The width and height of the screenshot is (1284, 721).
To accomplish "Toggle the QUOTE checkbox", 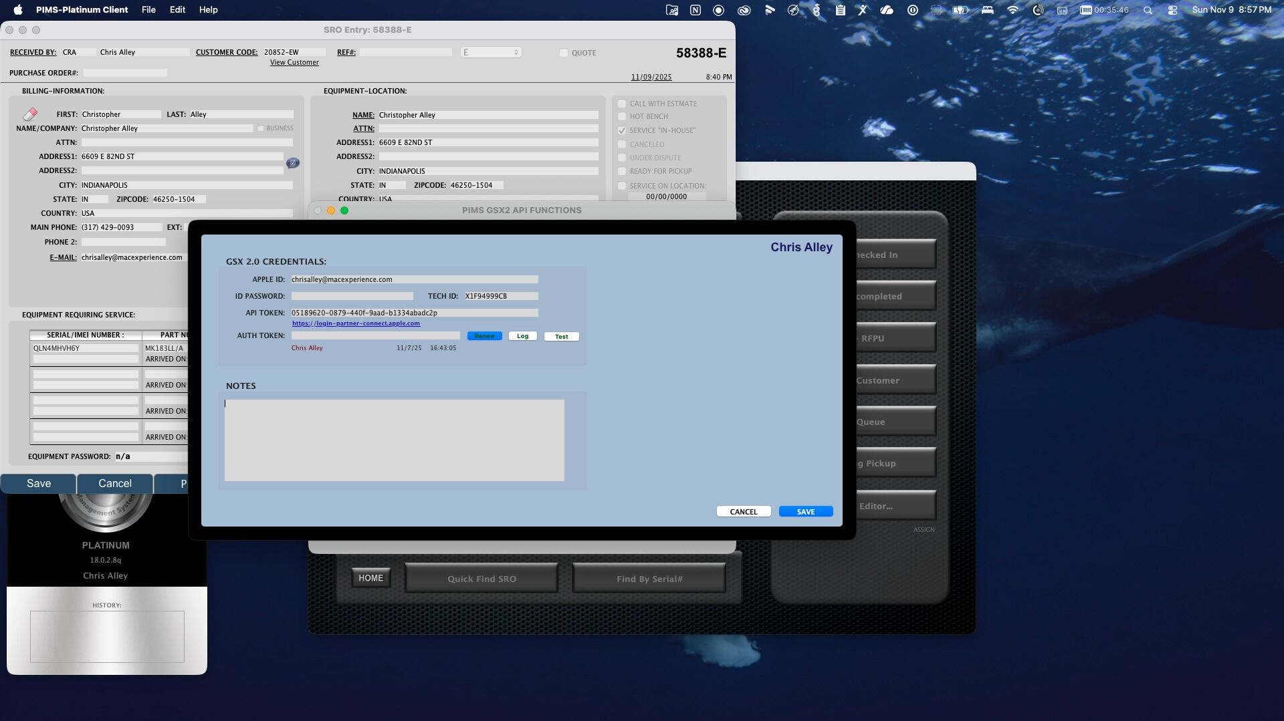I will 564,53.
